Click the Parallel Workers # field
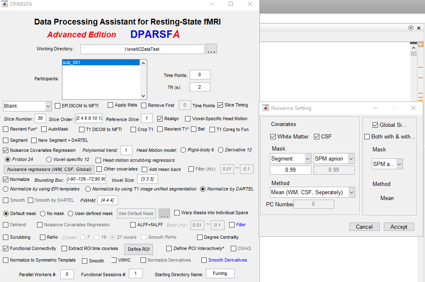 [x=67, y=274]
